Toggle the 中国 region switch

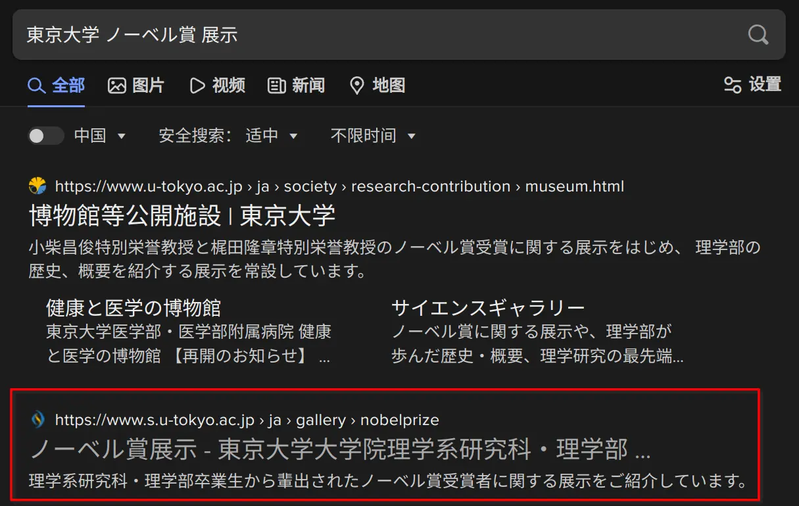[45, 136]
